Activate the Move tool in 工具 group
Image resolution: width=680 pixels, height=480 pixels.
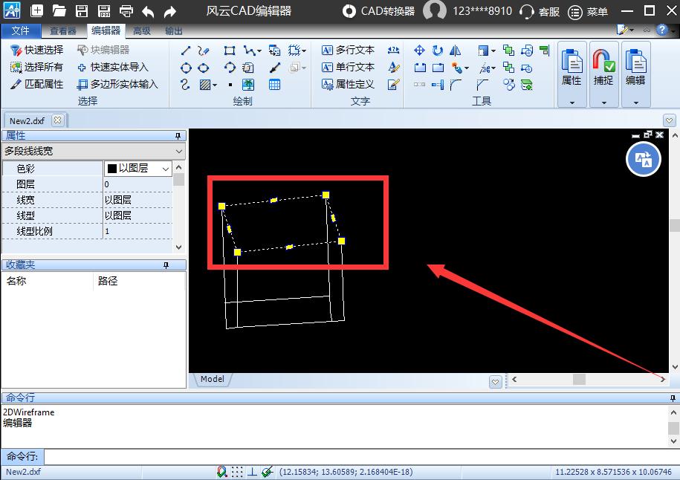point(421,51)
